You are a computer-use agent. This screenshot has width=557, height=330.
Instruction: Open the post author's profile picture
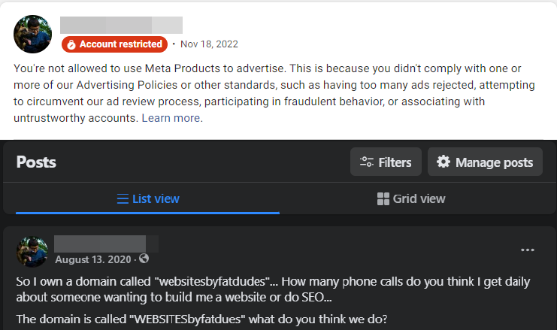32,252
